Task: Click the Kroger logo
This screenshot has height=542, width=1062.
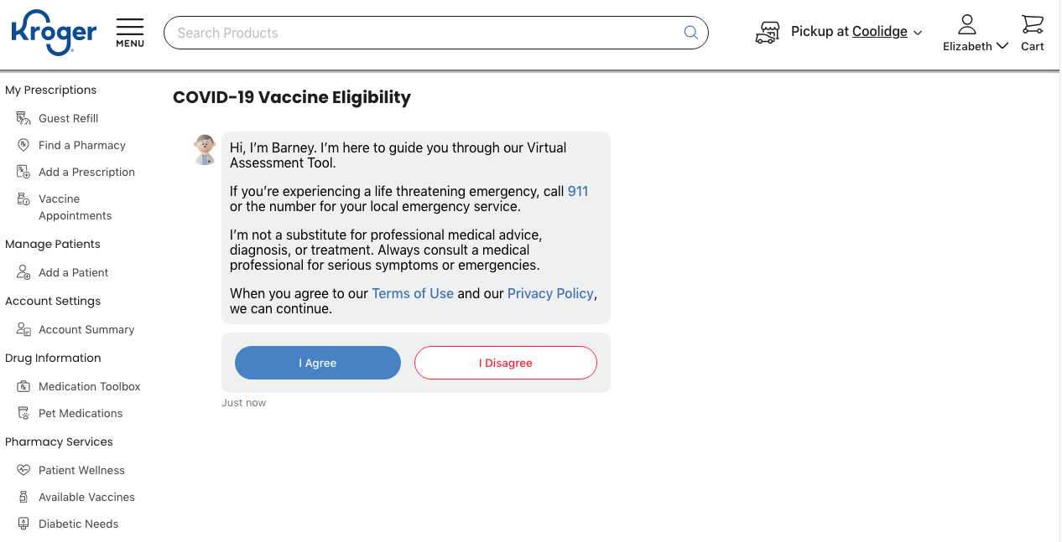Action: (54, 33)
